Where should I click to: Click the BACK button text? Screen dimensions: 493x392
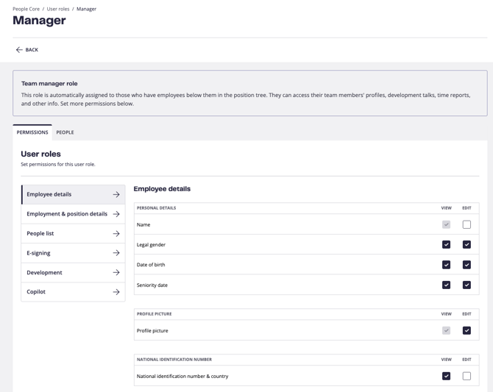(x=32, y=50)
